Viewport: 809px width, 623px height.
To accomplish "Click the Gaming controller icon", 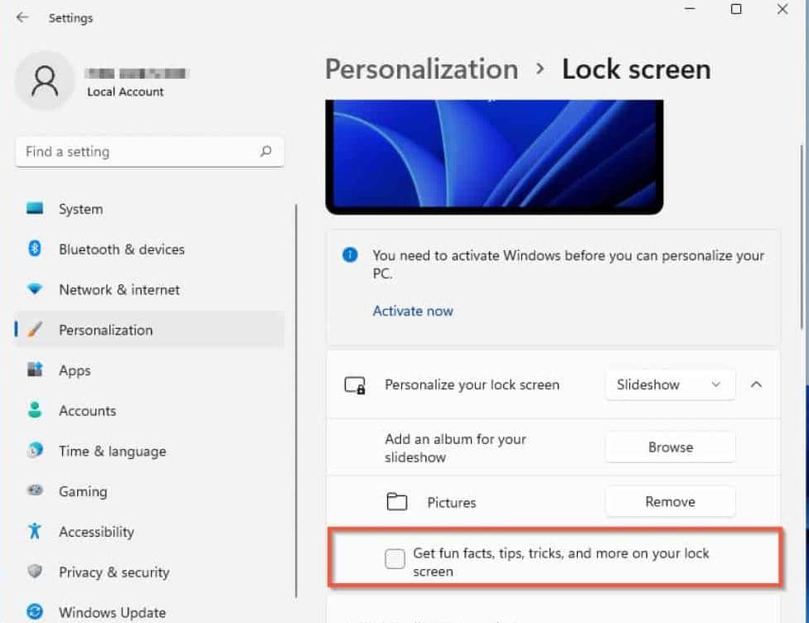I will click(x=35, y=491).
